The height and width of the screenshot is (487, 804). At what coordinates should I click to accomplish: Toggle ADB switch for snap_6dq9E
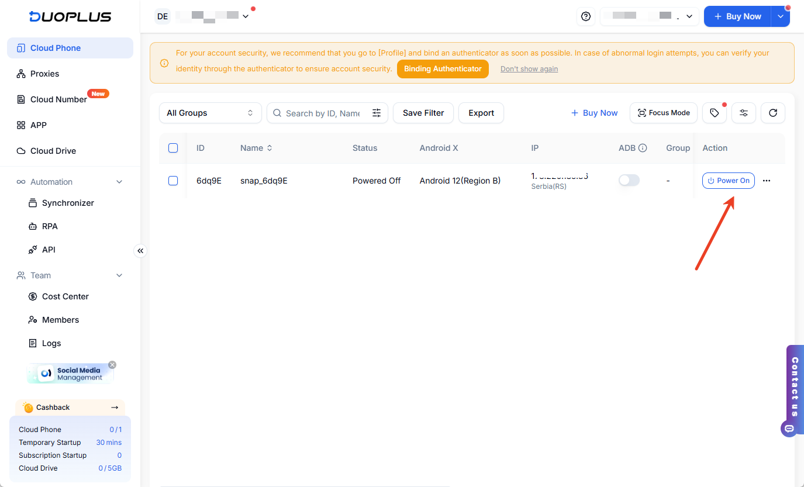click(x=629, y=181)
